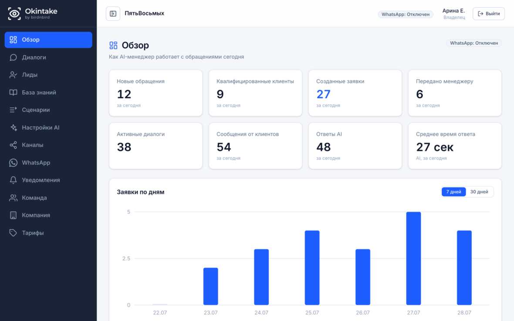Click the Обзор grid icon in sidebar
Screen dimensions: 514x321
(x=13, y=40)
